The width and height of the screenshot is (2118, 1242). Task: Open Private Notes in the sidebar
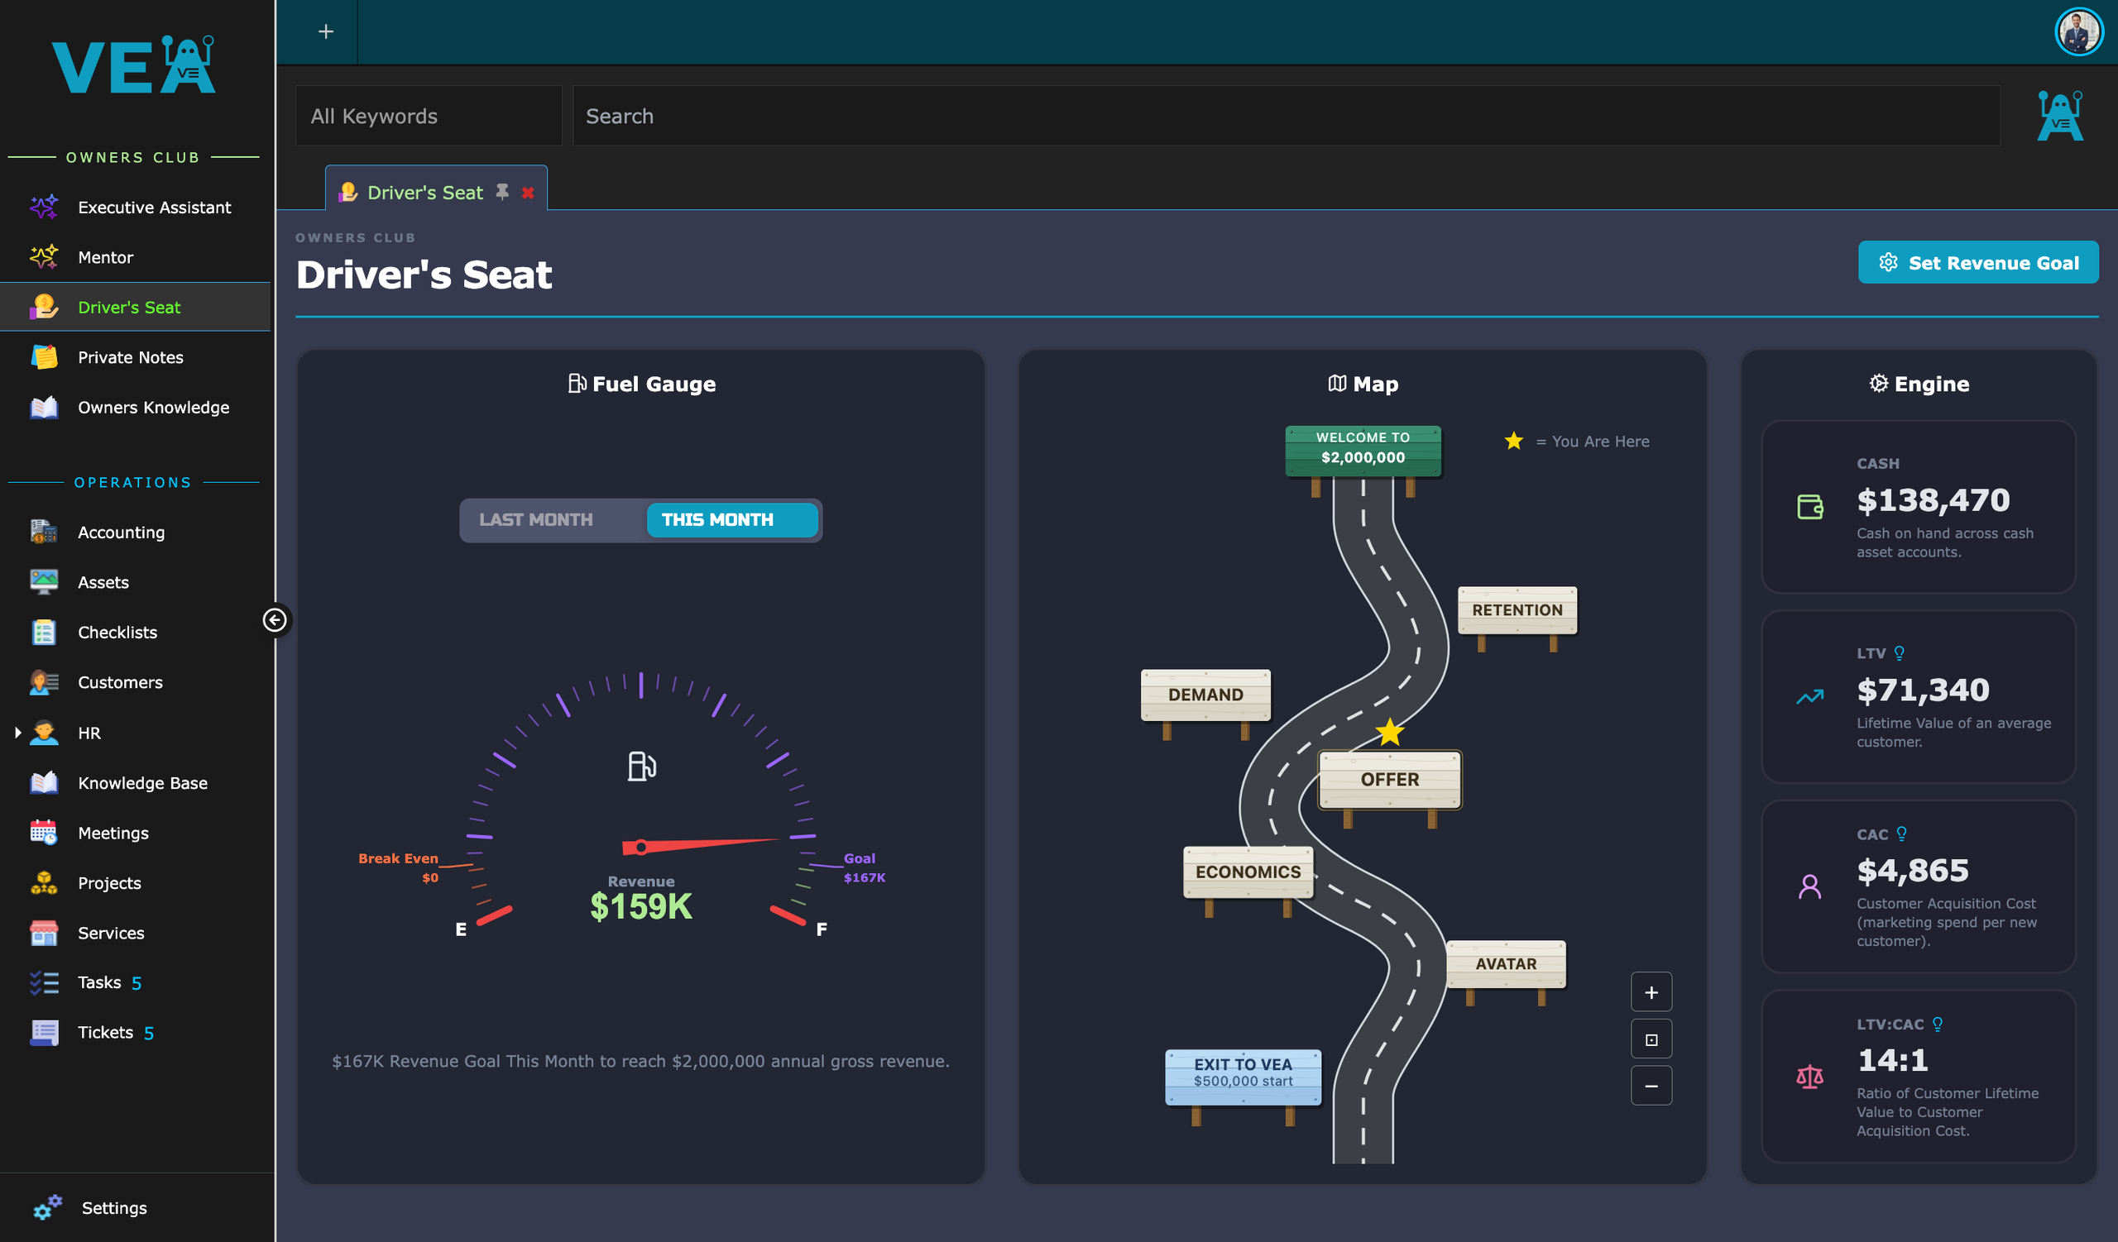136,357
